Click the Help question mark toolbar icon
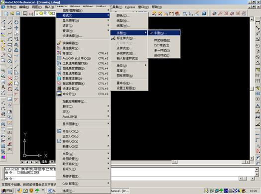Viewport: 261px width, 194px height. (x=204, y=13)
